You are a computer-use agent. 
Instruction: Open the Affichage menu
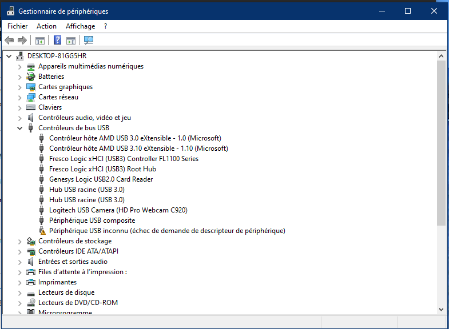tap(80, 26)
